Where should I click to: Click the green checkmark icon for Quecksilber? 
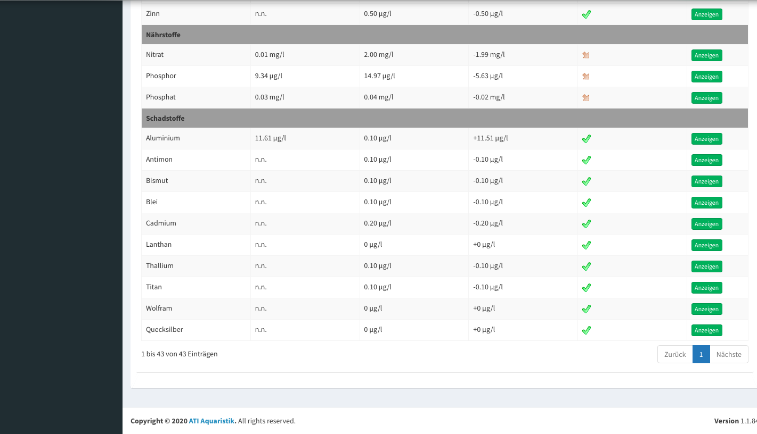[x=586, y=330]
